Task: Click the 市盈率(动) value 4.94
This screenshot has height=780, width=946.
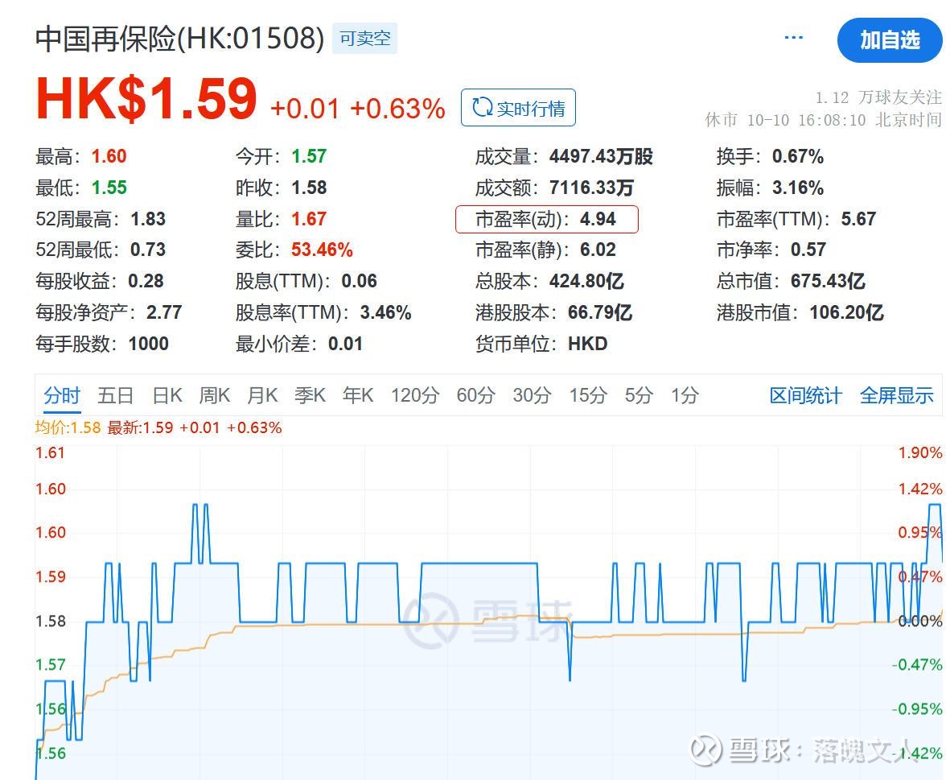Action: pos(598,219)
